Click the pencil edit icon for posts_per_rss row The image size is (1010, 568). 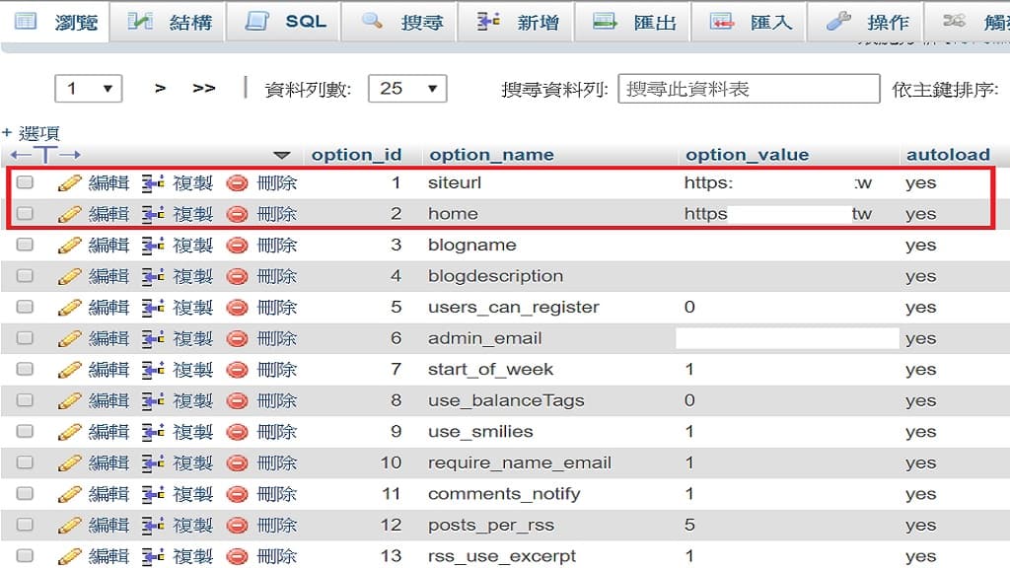click(70, 525)
